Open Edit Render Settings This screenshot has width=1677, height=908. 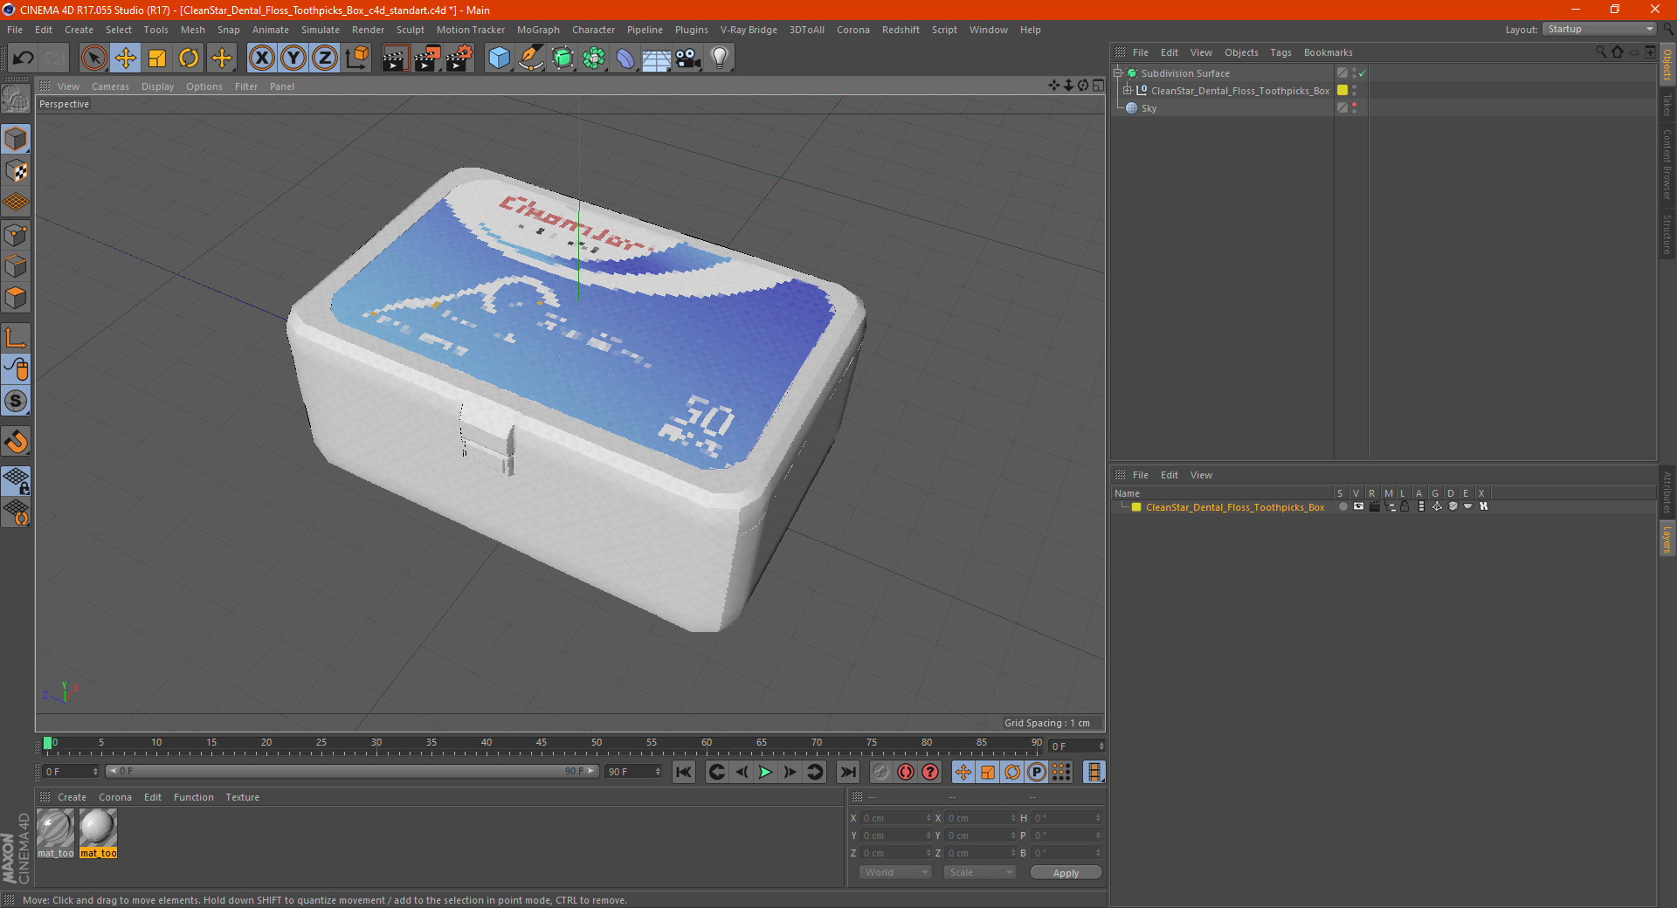pyautogui.click(x=459, y=58)
